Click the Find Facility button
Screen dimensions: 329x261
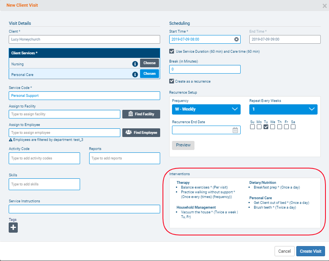pos(141,114)
